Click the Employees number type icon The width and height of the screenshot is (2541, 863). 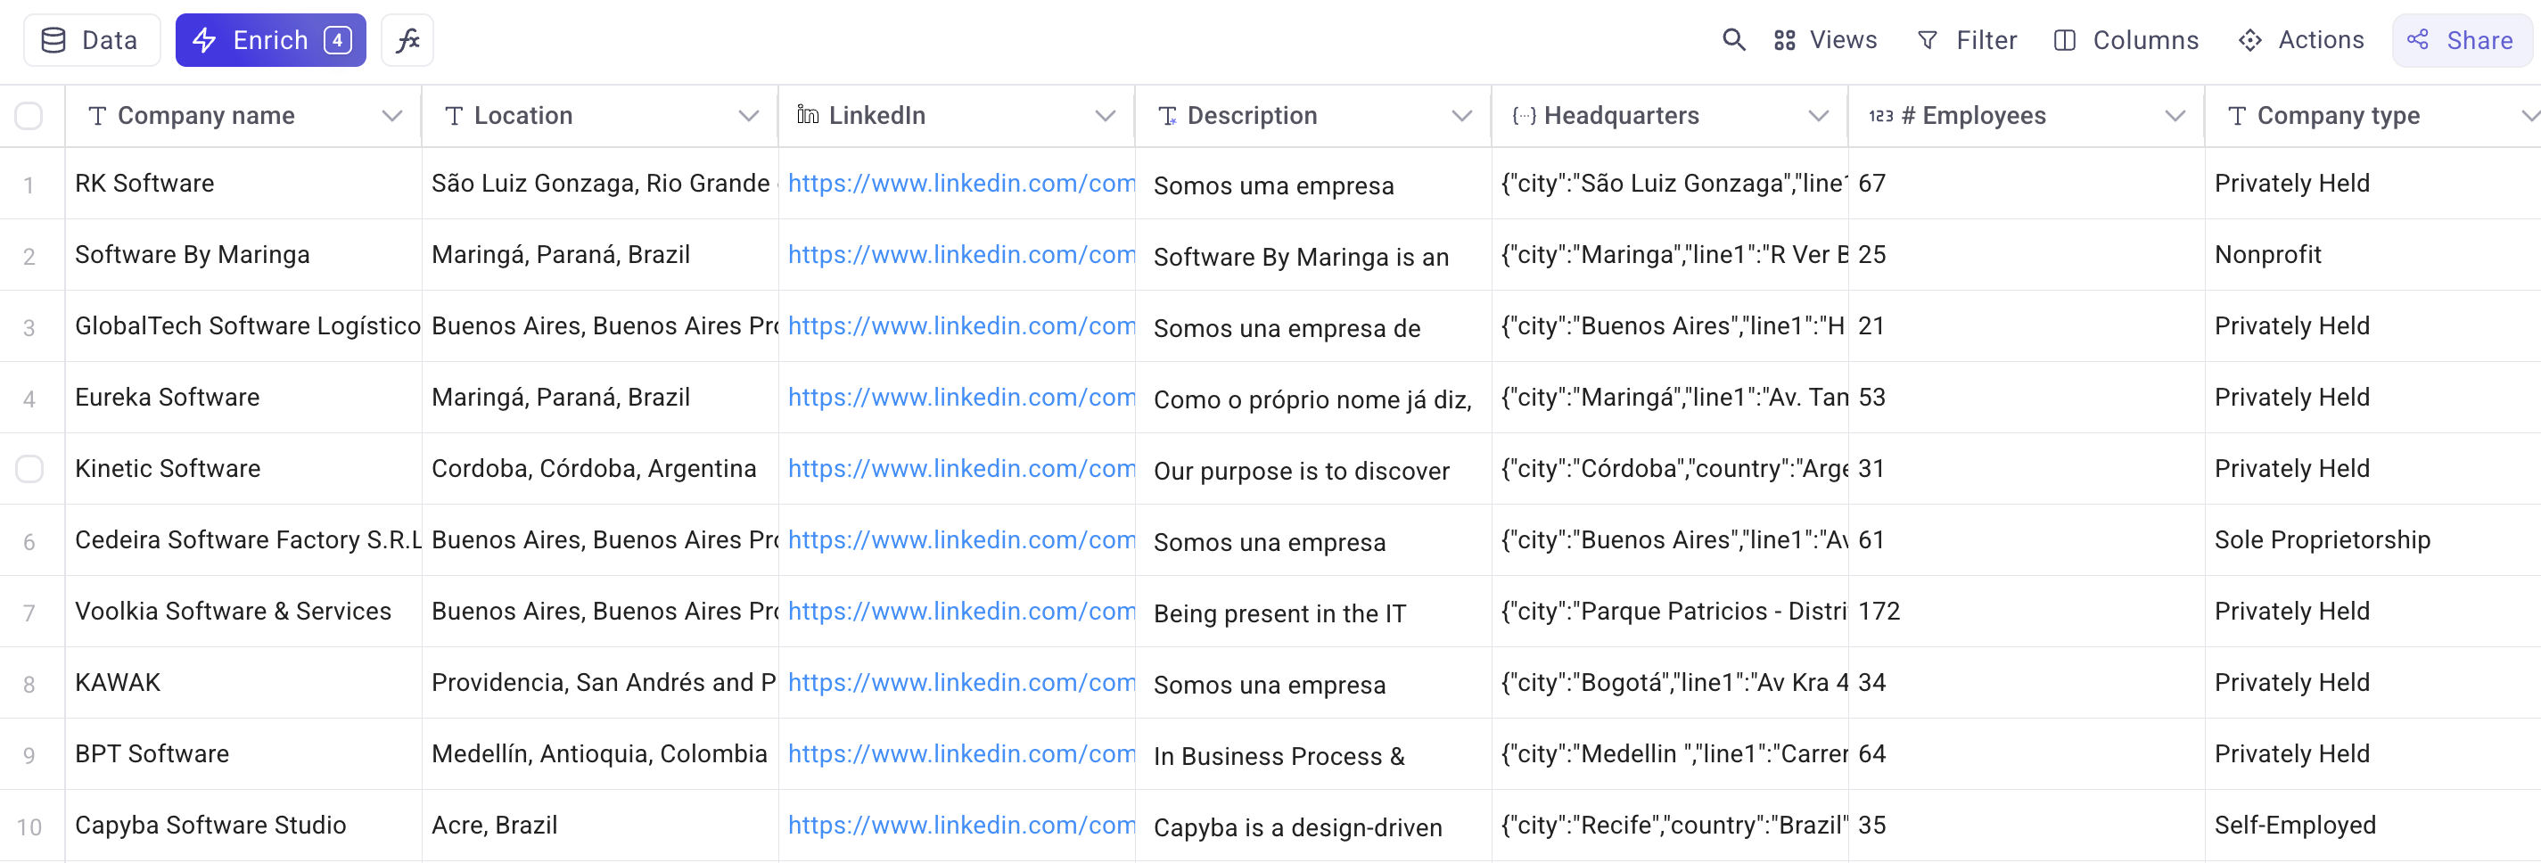(x=1881, y=117)
